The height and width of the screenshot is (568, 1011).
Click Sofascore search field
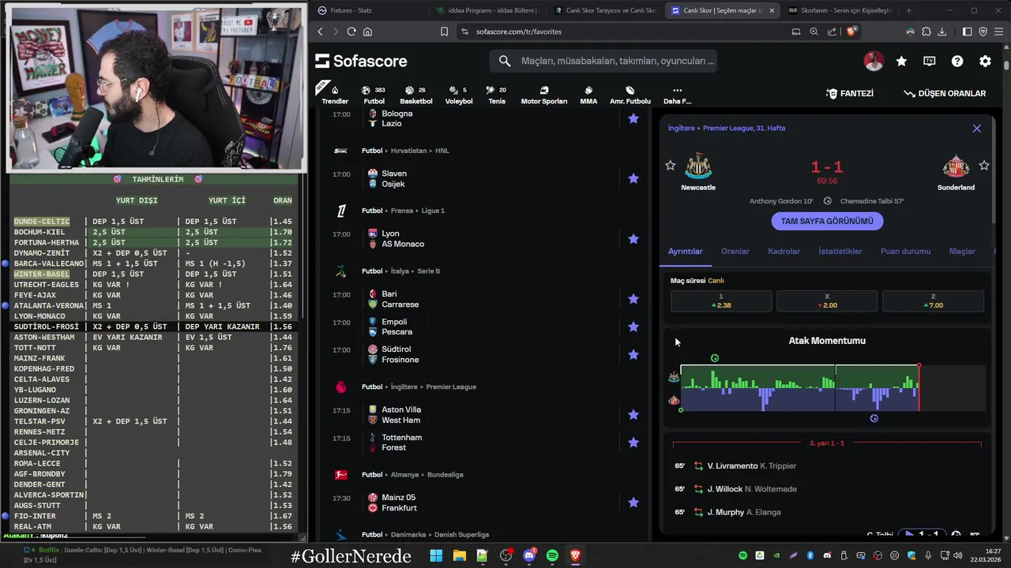[603, 61]
